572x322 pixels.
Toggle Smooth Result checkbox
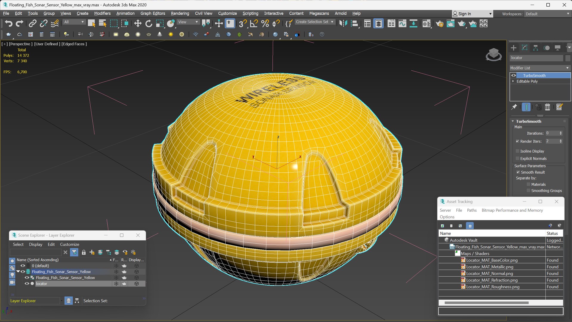pyautogui.click(x=518, y=172)
